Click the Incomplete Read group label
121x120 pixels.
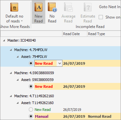point(90,27)
